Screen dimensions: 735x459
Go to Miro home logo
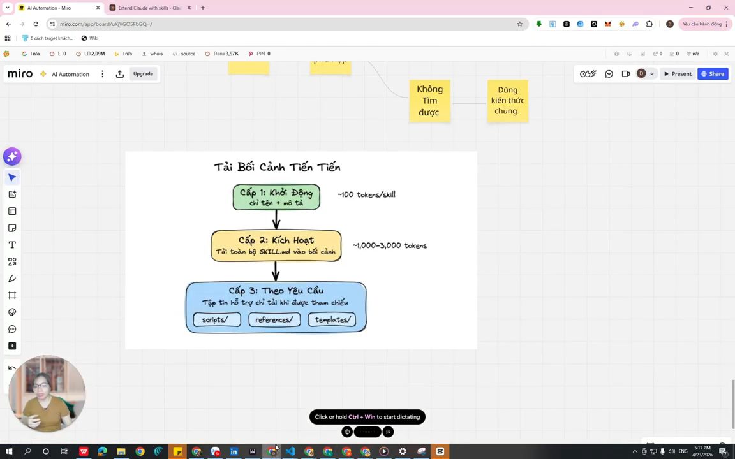20,74
